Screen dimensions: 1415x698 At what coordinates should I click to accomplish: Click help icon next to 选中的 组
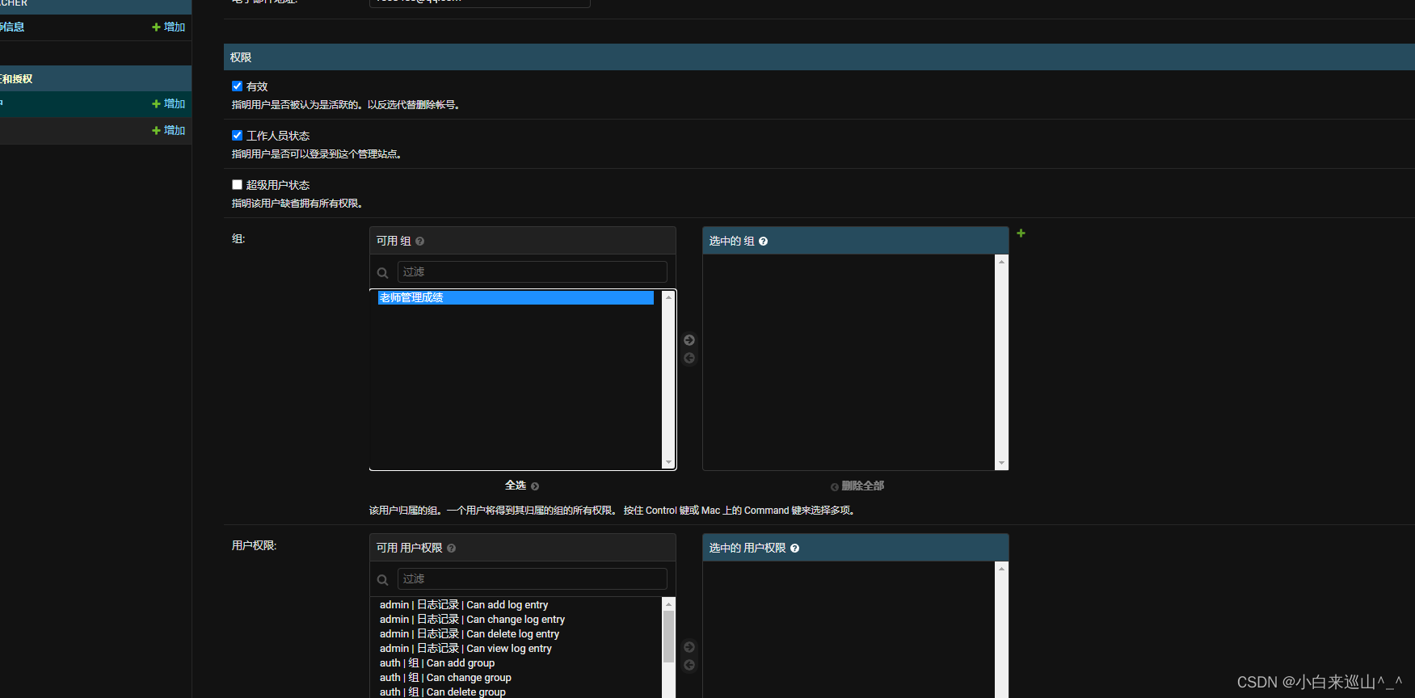pos(763,241)
